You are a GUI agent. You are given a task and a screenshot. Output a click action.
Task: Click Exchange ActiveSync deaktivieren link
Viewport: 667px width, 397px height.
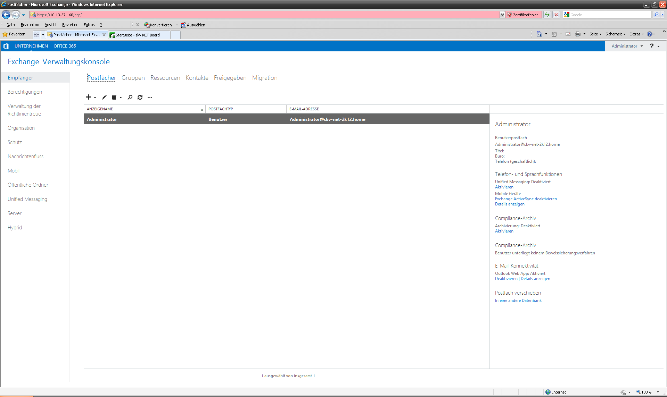526,199
